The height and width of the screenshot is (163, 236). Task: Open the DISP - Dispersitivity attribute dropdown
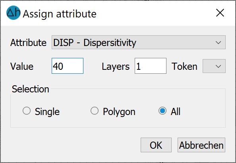139,42
